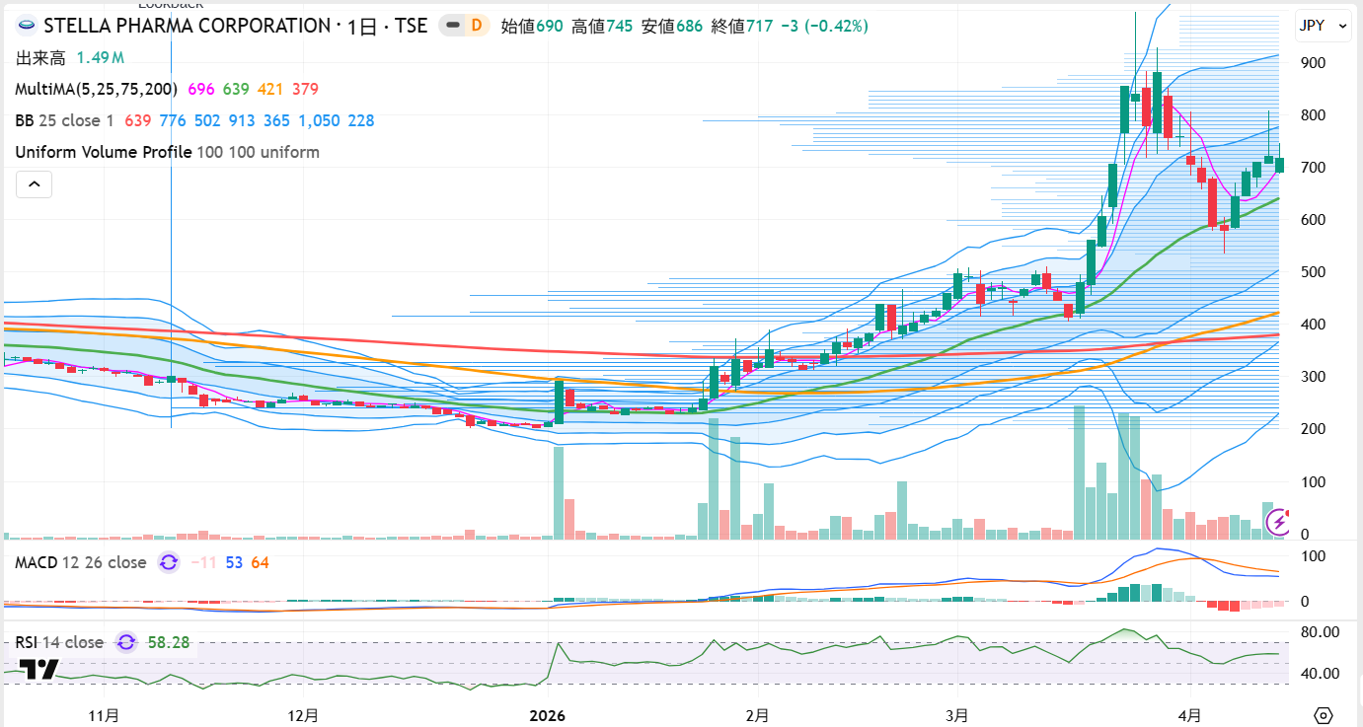Click the grey market status pill icon
Viewport: 1363px width, 727px height.
coord(452,26)
